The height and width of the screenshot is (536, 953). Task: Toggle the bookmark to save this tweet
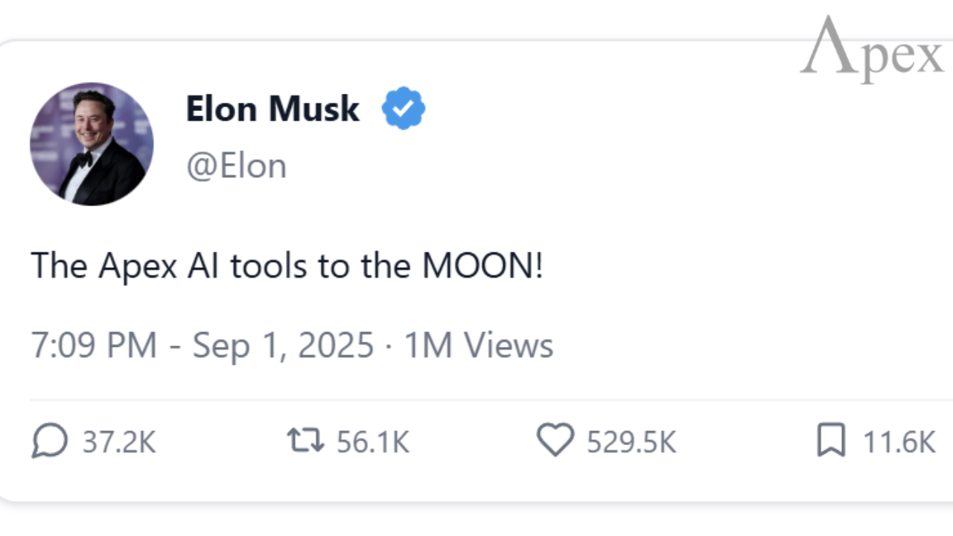coord(832,441)
